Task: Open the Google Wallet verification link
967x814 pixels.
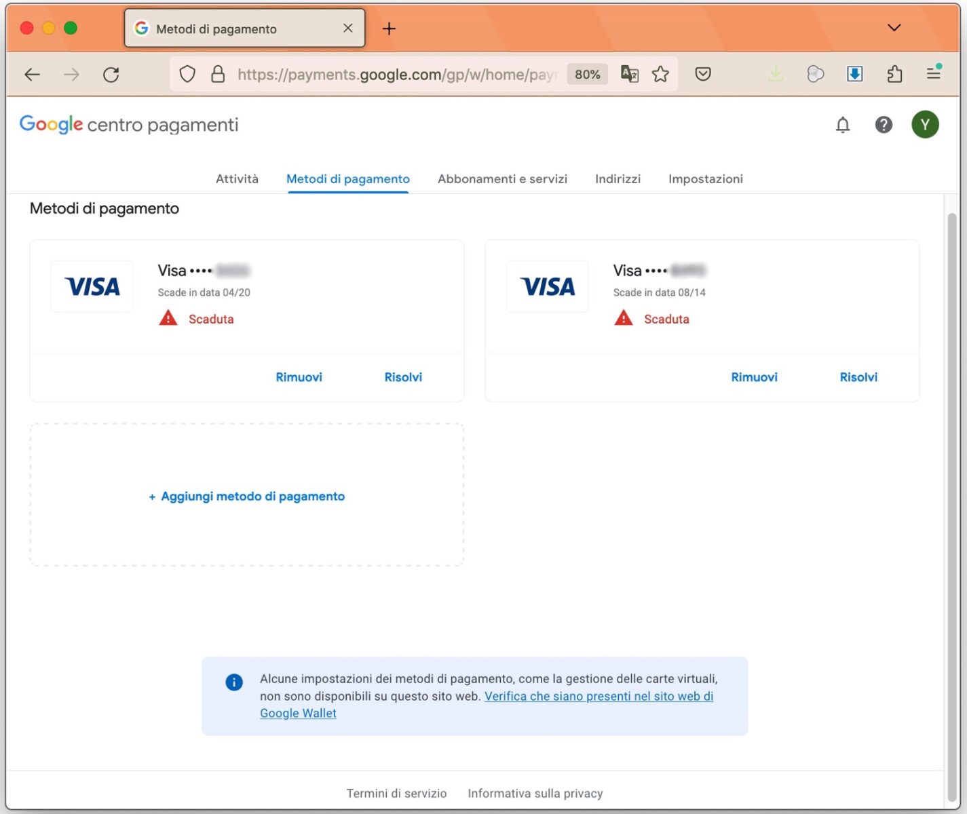Action: click(597, 696)
